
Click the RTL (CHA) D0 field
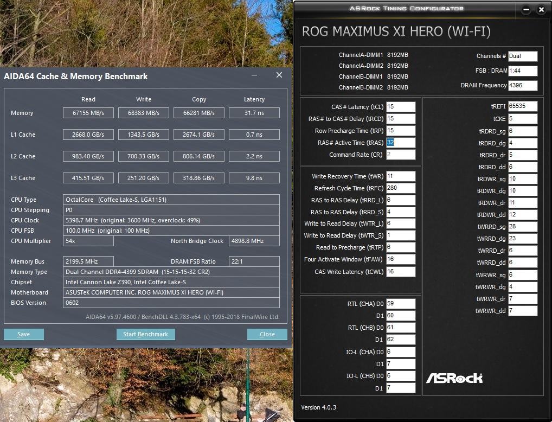point(401,304)
